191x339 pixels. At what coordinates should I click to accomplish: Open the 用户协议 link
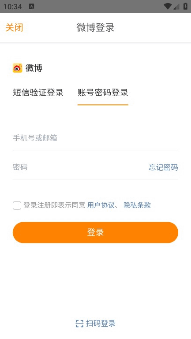[101, 205]
